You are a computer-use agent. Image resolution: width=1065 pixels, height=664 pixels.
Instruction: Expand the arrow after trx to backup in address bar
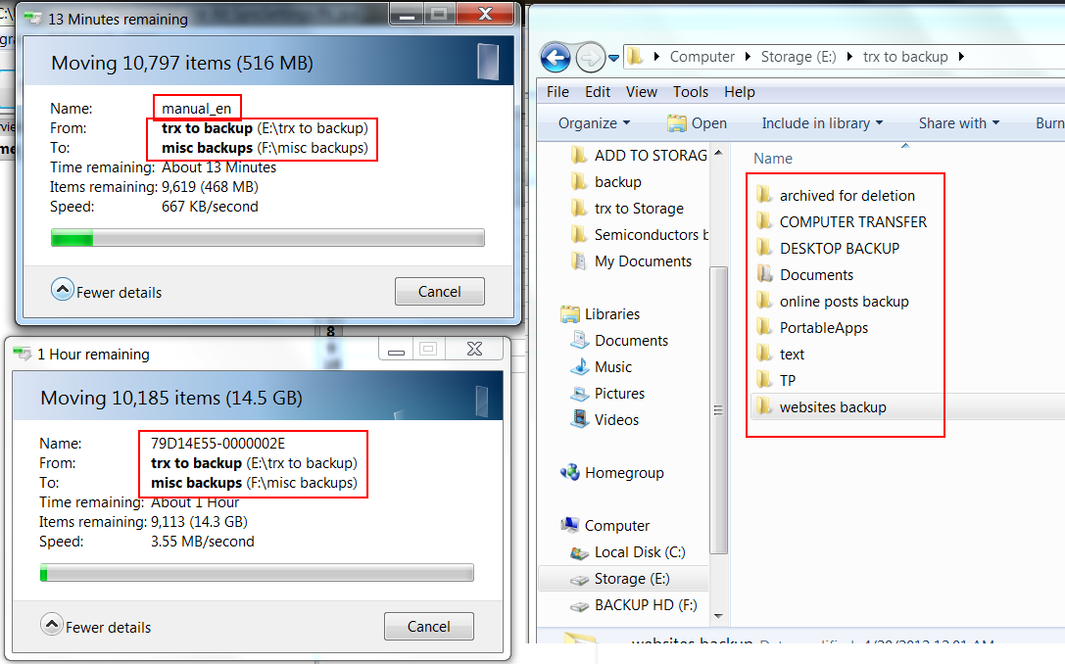pyautogui.click(x=961, y=57)
